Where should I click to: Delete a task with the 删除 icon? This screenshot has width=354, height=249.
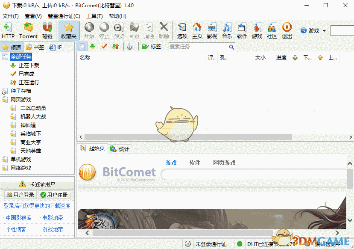tap(165, 30)
